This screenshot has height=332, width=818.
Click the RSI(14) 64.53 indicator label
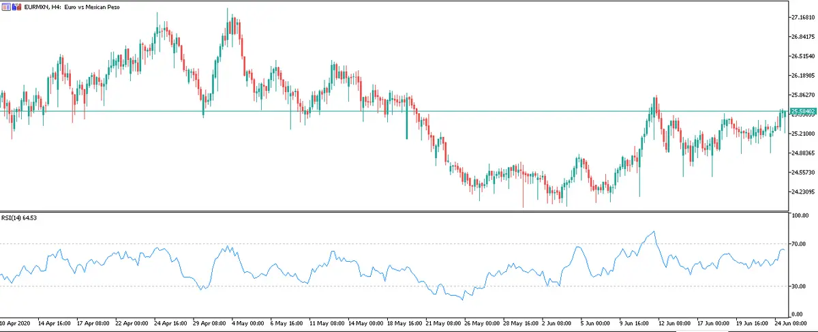[x=20, y=218]
